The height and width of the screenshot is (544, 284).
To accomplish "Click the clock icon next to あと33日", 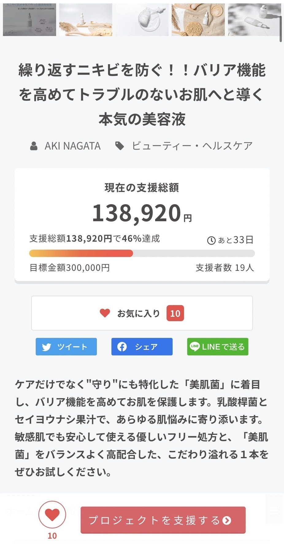I will 211,240.
